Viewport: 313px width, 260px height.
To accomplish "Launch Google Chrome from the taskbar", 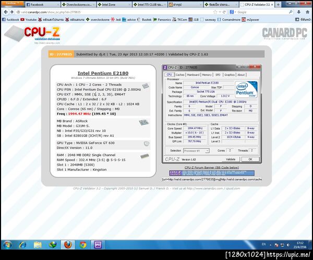I will pos(82,245).
